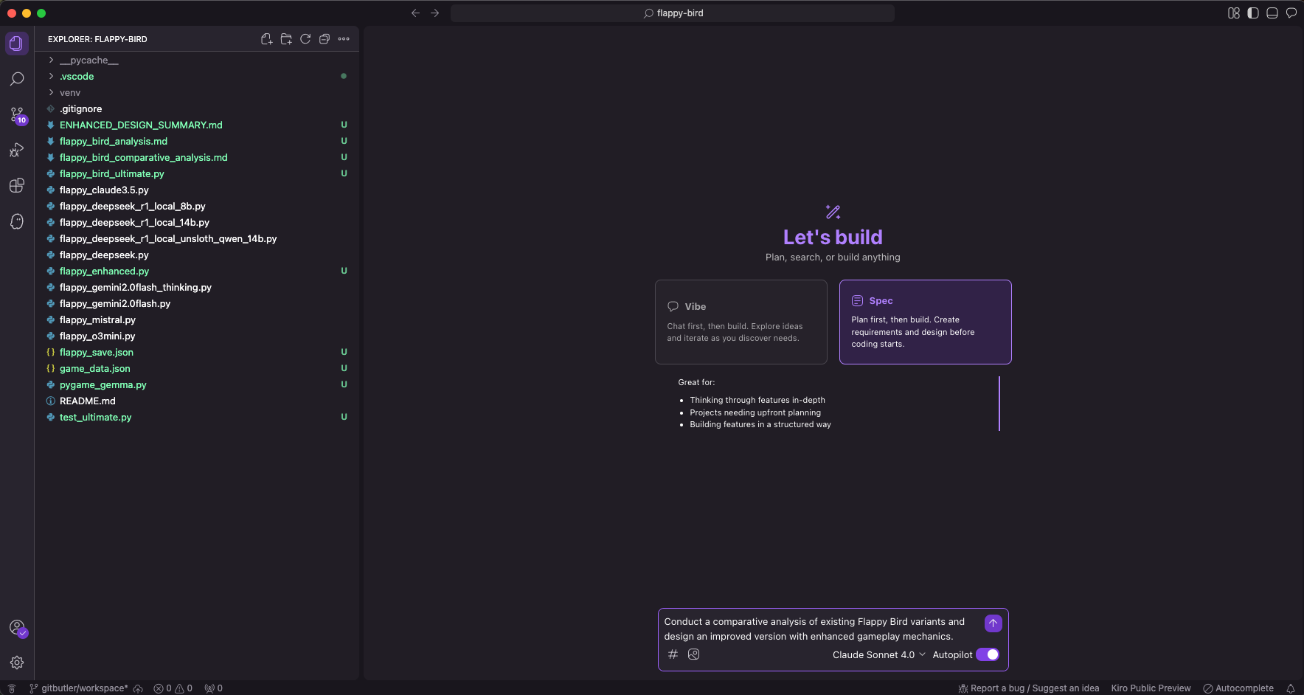Click the New File icon in Explorer
The width and height of the screenshot is (1304, 695).
[266, 39]
